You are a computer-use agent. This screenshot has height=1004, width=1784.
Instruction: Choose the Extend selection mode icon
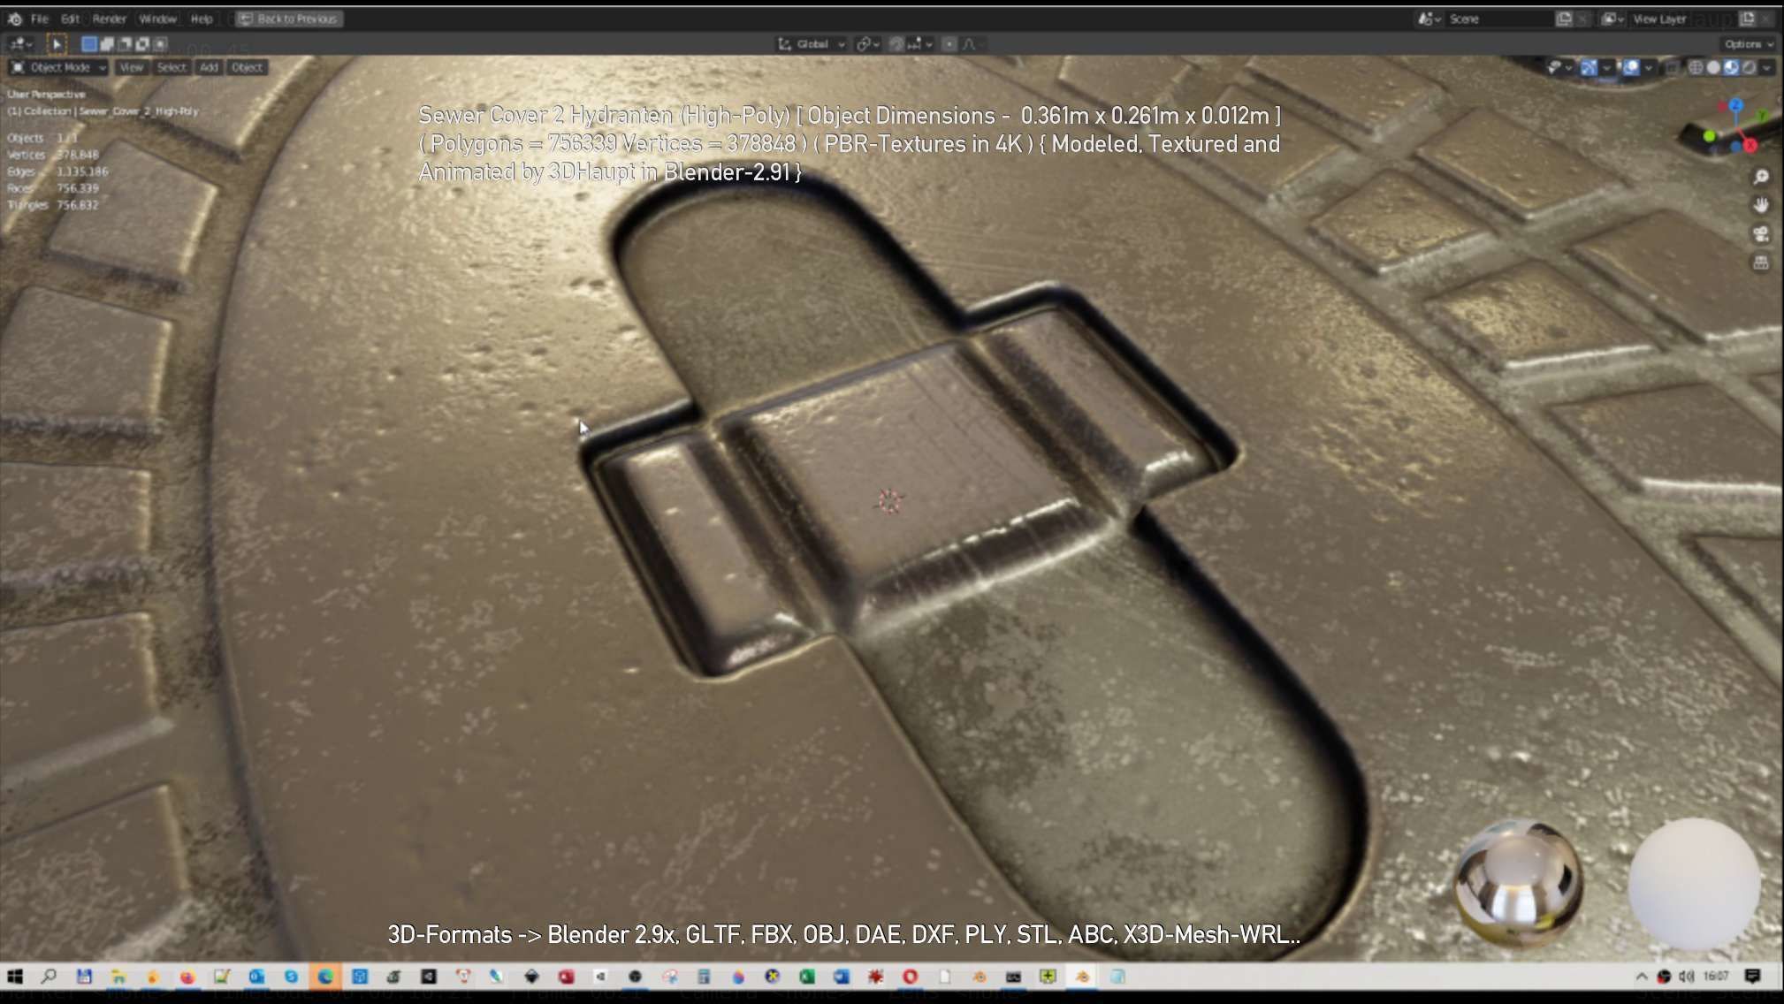click(107, 43)
